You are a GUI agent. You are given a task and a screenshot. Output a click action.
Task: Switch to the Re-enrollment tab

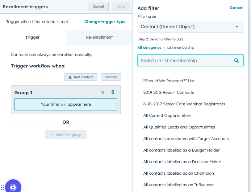pos(99,37)
